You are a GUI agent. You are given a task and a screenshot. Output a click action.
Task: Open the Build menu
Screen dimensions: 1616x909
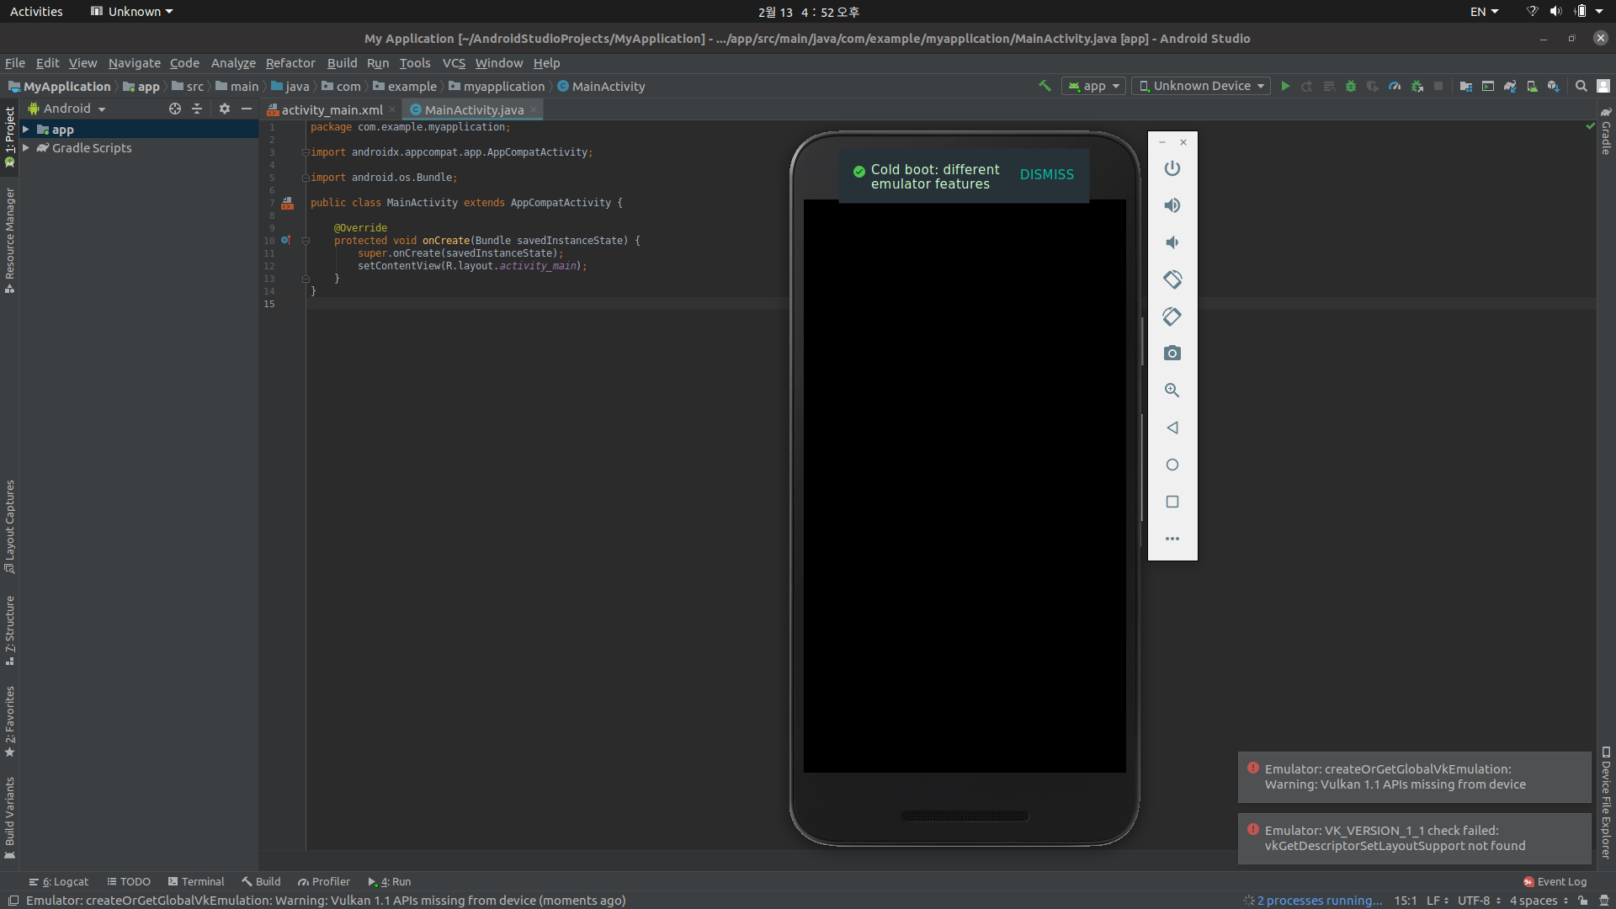[x=342, y=63]
